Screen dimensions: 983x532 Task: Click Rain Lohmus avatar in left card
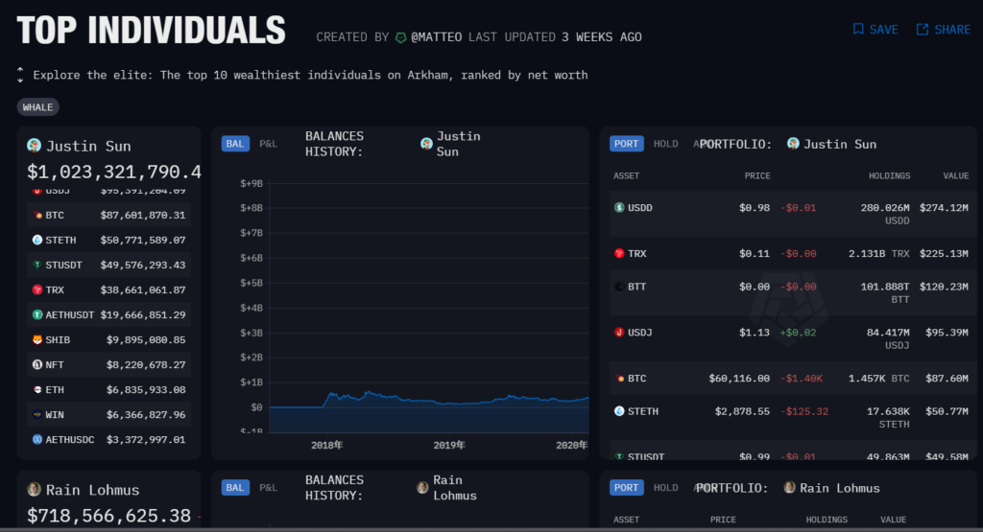point(34,490)
